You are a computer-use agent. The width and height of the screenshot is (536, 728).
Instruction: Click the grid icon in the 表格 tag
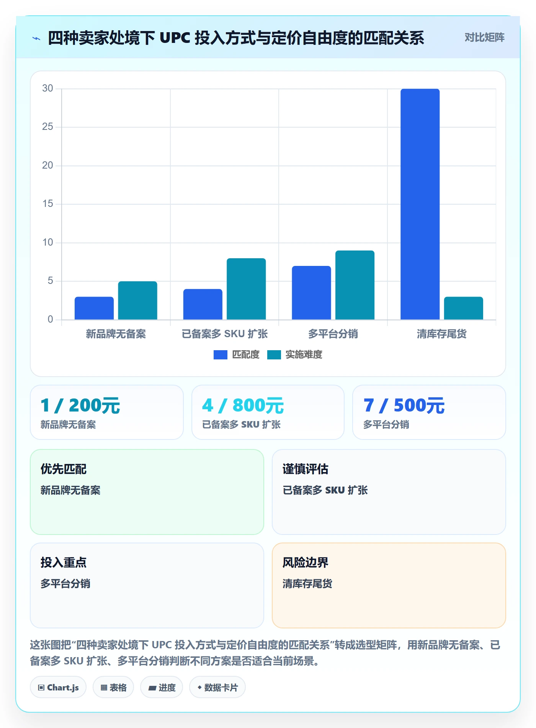(104, 688)
